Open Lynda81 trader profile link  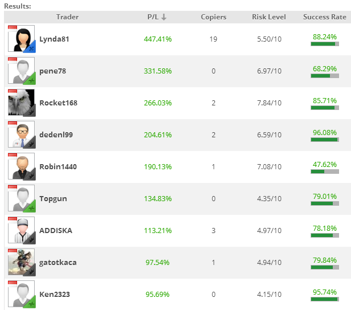(x=54, y=39)
